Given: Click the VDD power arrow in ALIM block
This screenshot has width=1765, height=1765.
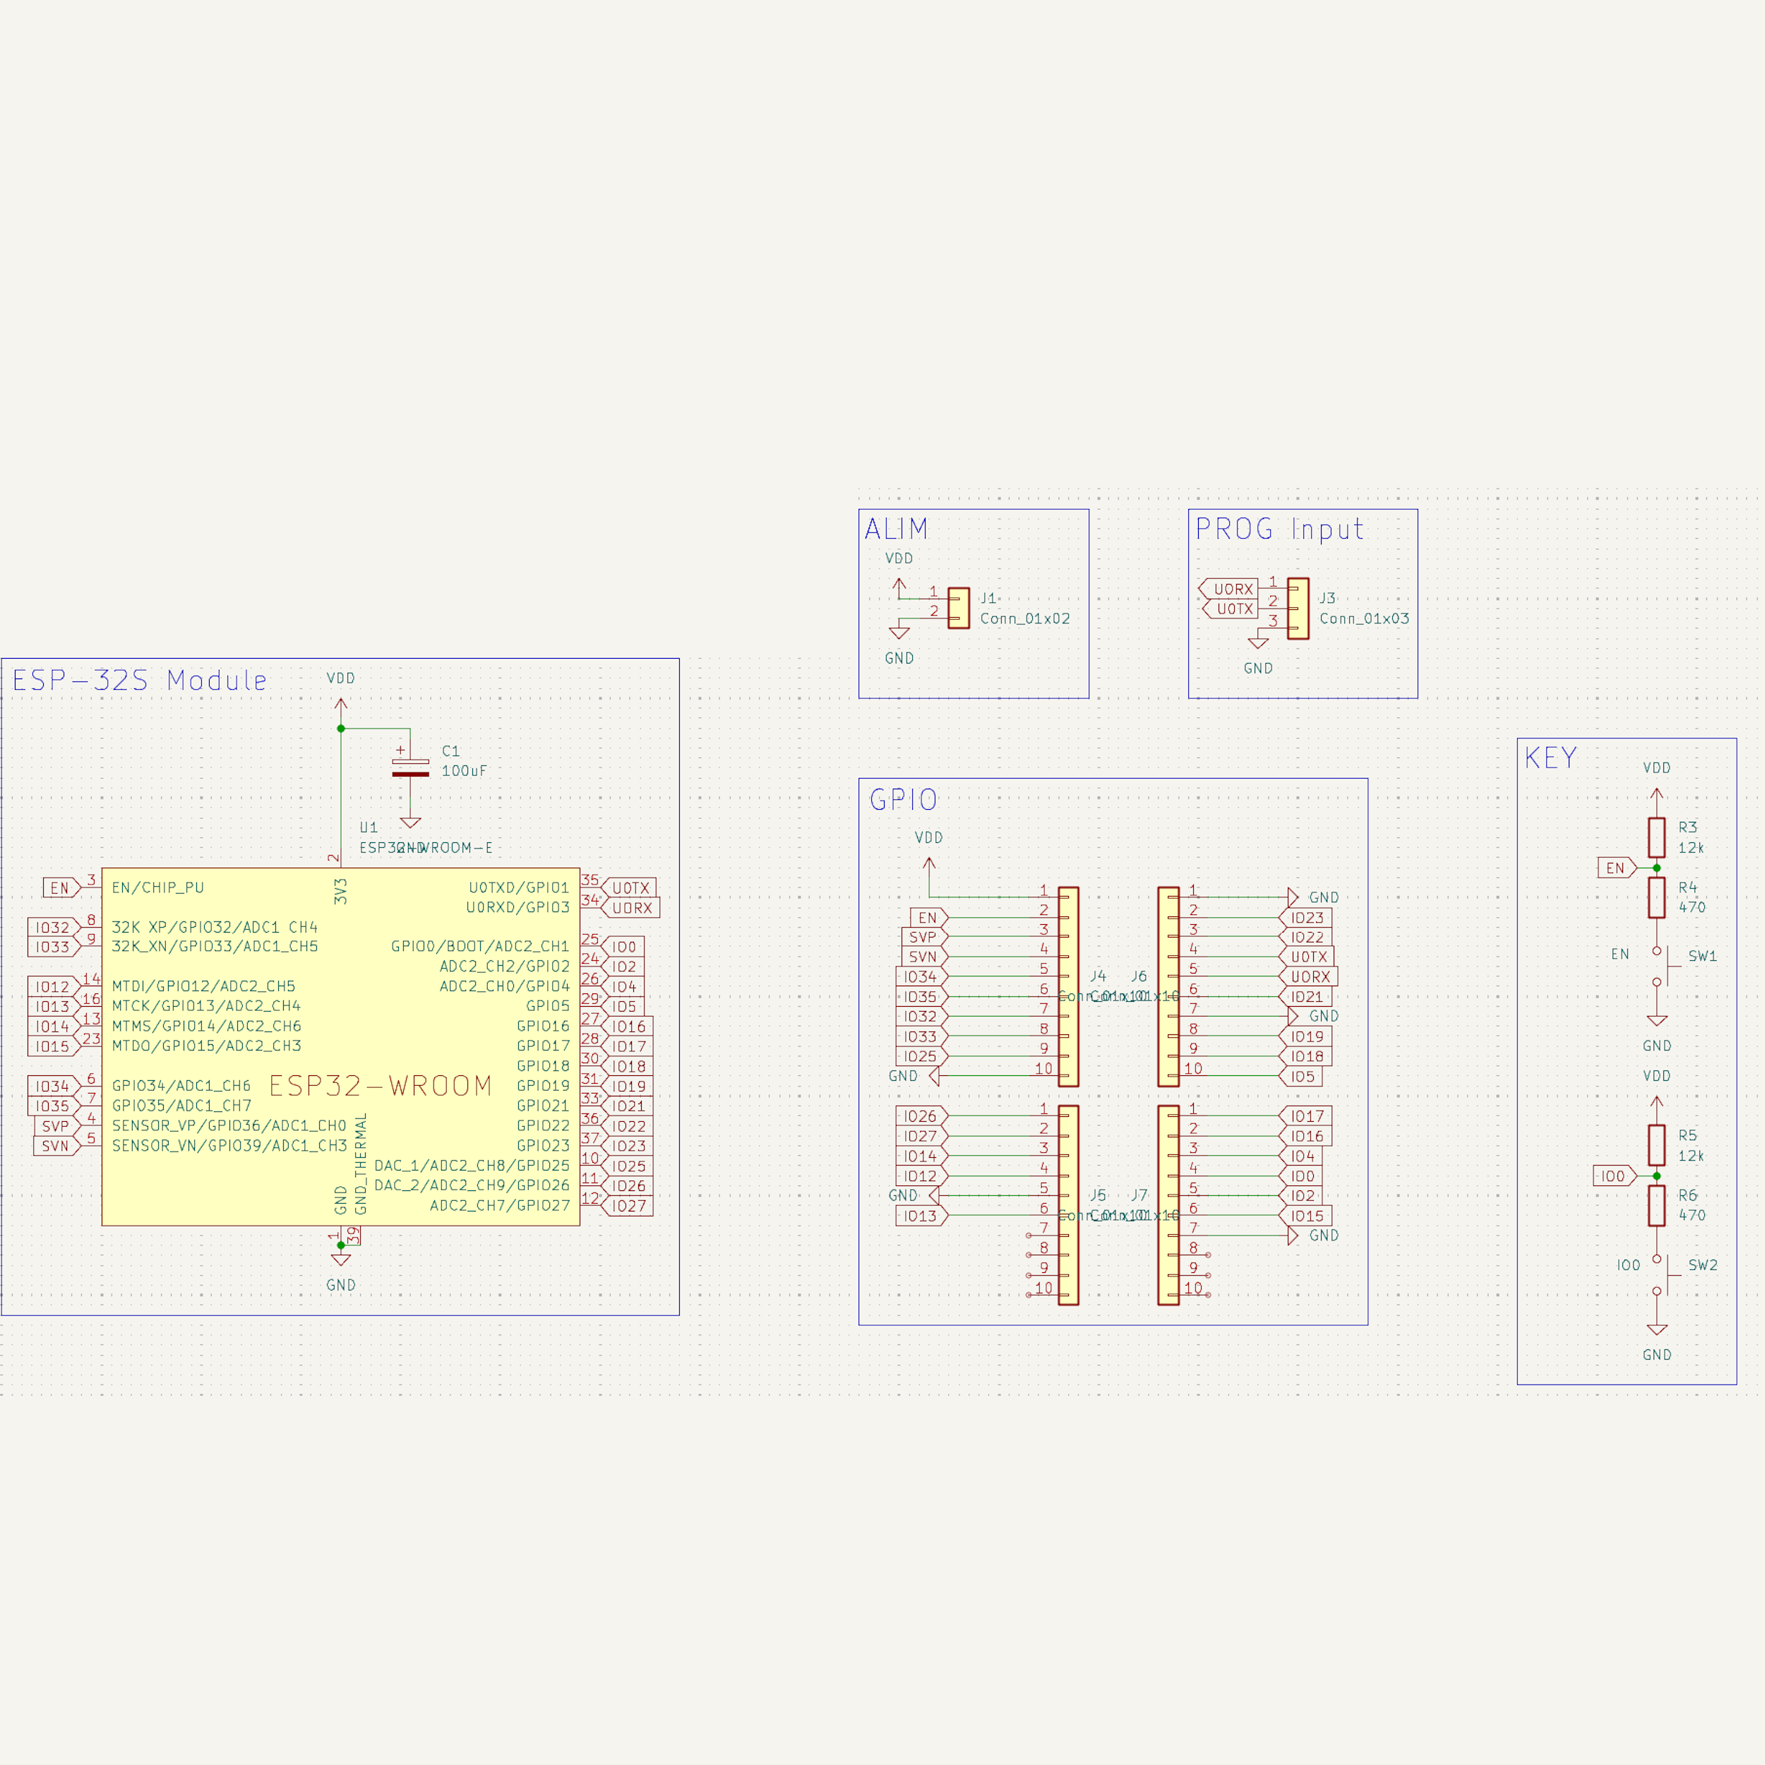Looking at the screenshot, I should (900, 587).
